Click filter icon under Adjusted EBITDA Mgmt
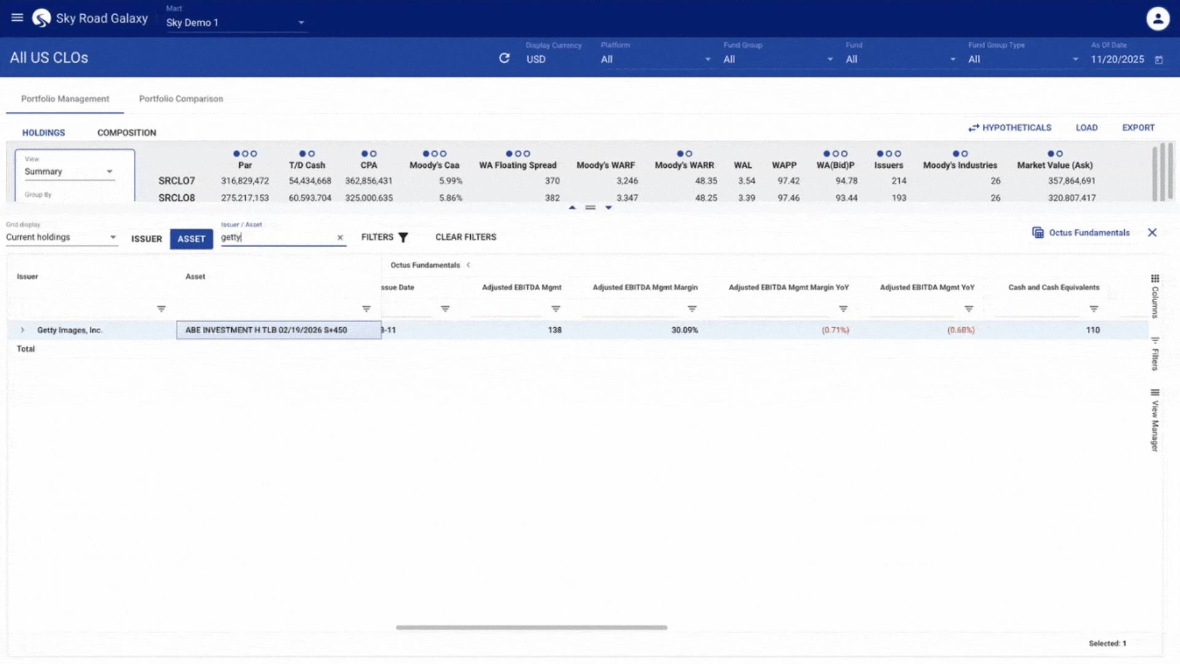 (x=556, y=309)
